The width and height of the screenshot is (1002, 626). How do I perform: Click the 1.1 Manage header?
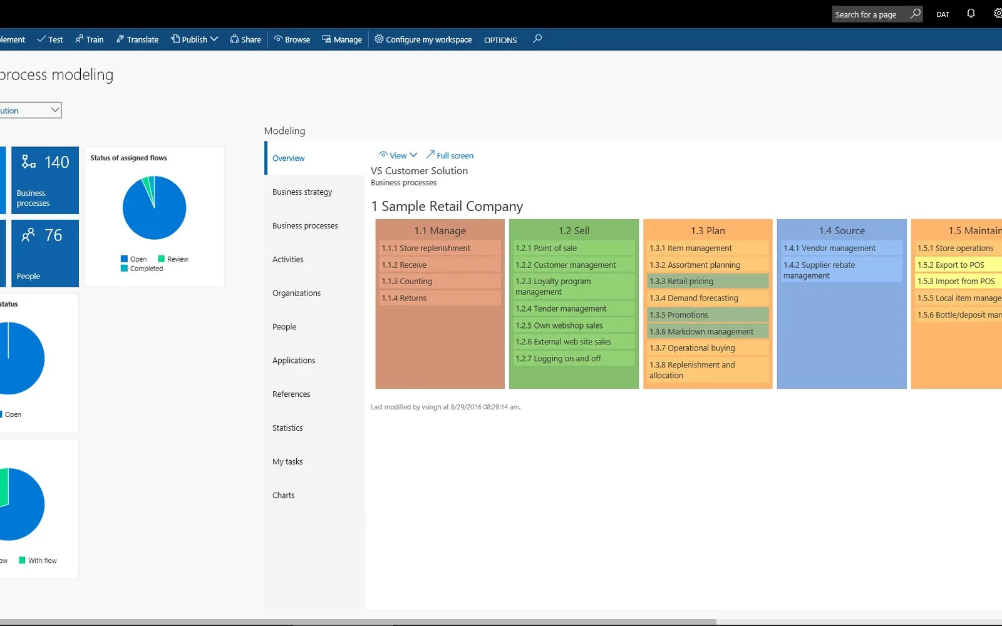pos(440,230)
